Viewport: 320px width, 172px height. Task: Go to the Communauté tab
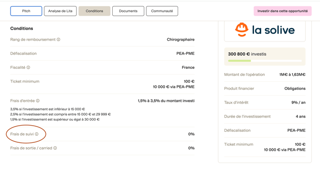[162, 11]
